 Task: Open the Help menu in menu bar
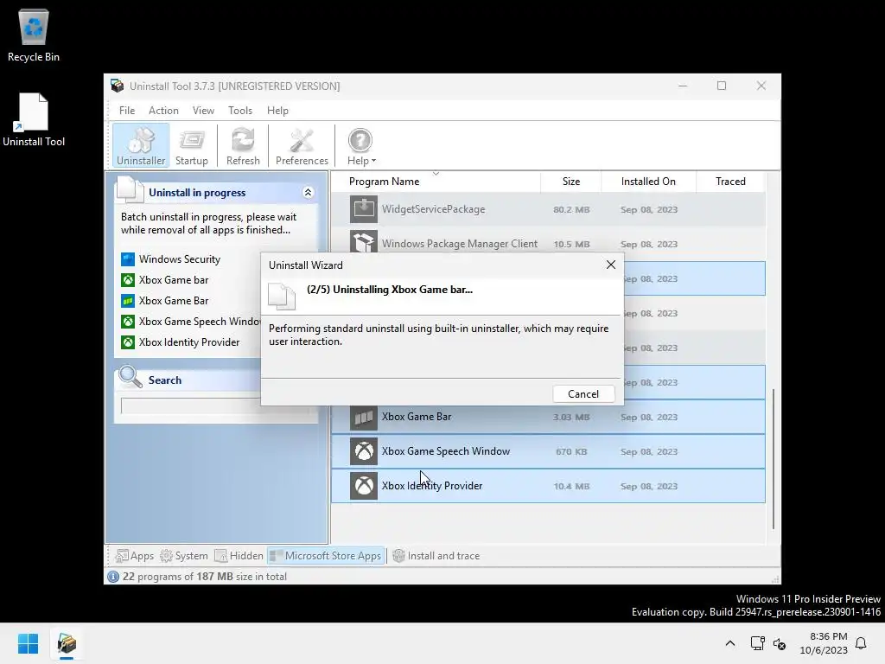[x=277, y=111]
